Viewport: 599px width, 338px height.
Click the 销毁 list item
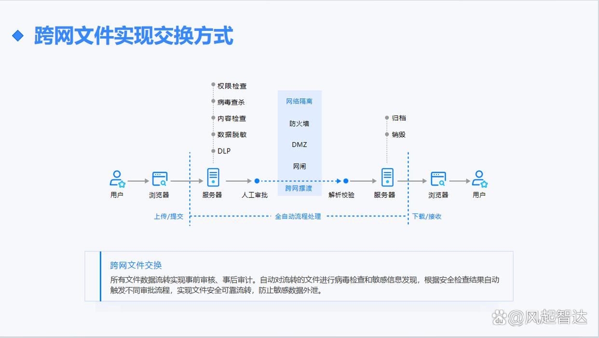click(x=399, y=135)
